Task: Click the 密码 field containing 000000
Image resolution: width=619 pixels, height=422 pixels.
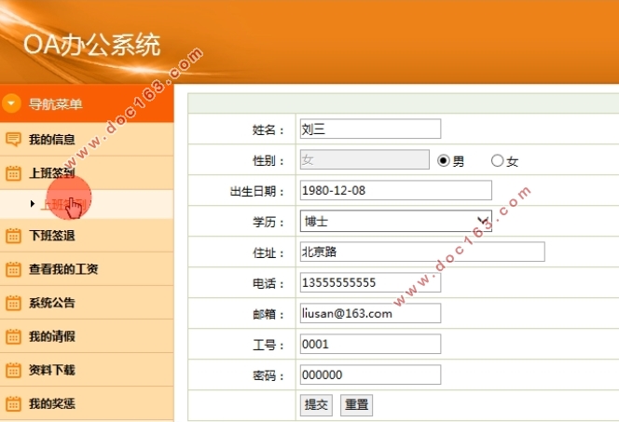Action: point(370,374)
